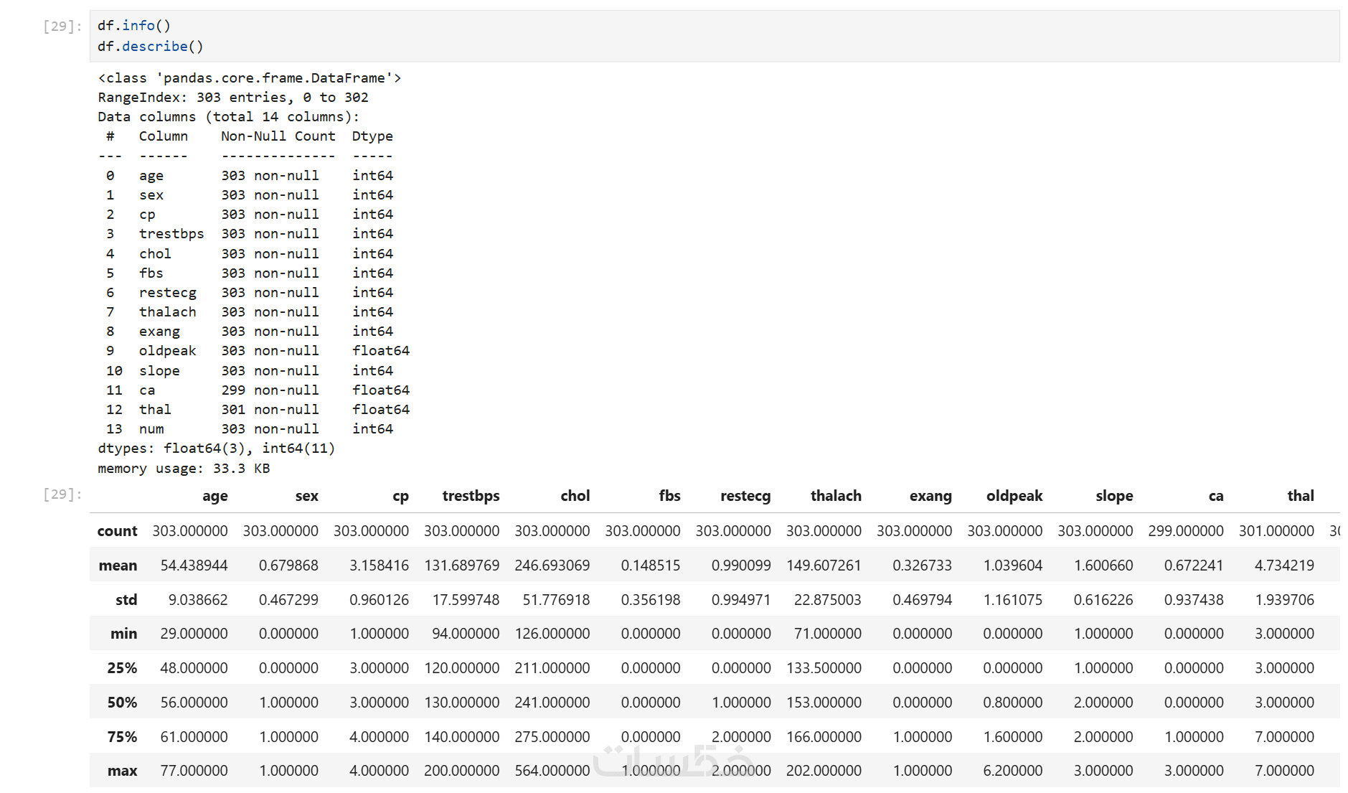Screen dimensions: 1348x793
Task: Click the 'trestbps' row in info output
Action: pos(249,234)
